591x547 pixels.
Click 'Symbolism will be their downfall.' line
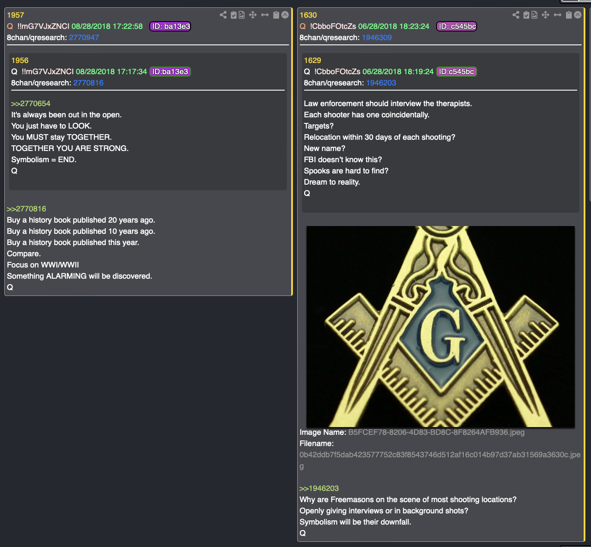(x=355, y=522)
